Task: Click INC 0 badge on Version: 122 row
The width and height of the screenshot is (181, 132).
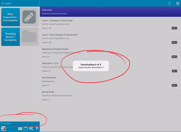Action: point(174,43)
